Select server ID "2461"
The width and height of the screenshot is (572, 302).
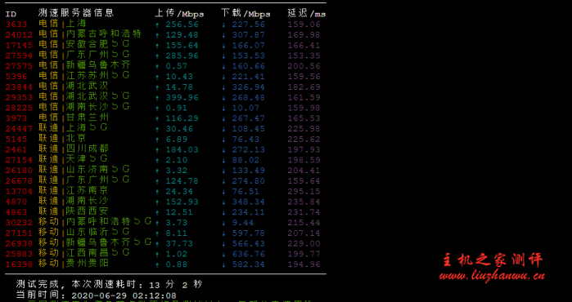[16, 149]
